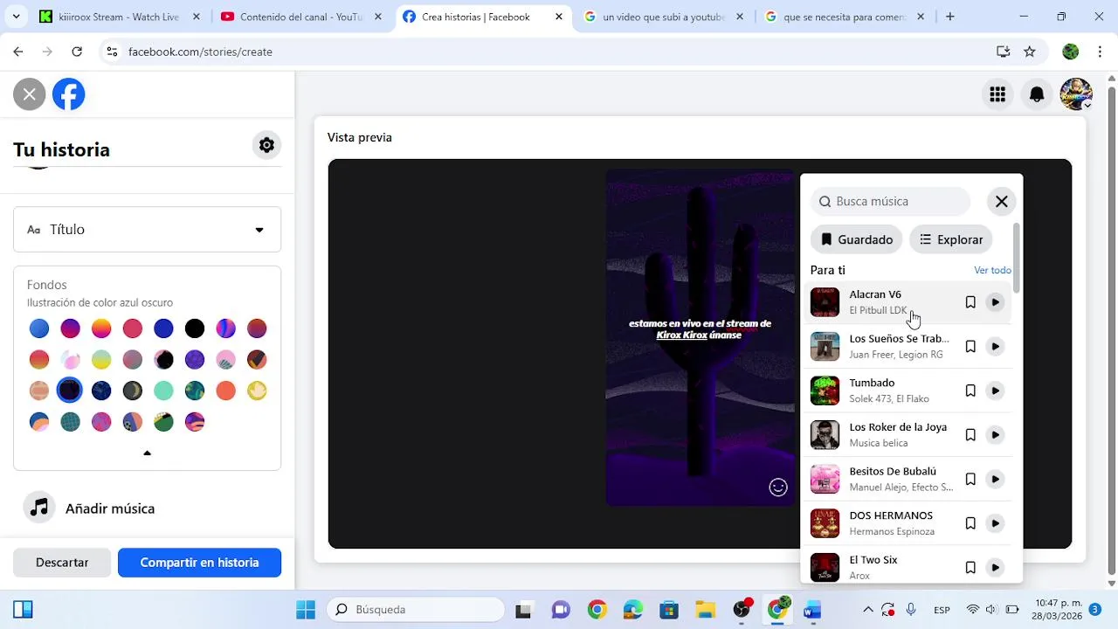Screen dimensions: 1118x629
Task: Click Ver todo link for Para ti
Action: coord(992,271)
